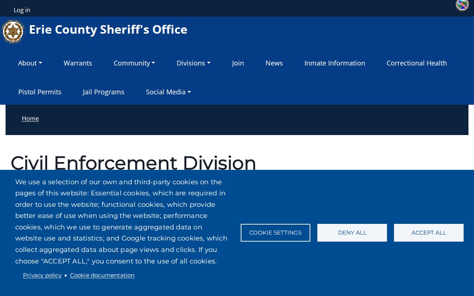Click Deny All cookies button
This screenshot has width=474, height=296.
[352, 233]
